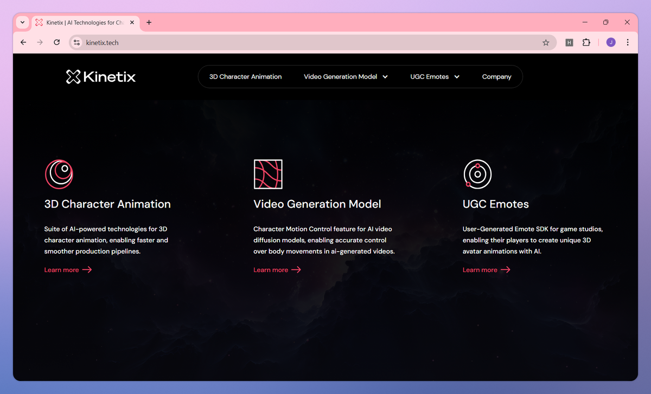Click the UGC Emotes card heading
This screenshot has height=394, width=651.
[x=496, y=204]
